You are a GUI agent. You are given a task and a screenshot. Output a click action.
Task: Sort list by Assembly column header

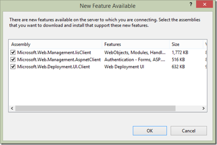55,44
